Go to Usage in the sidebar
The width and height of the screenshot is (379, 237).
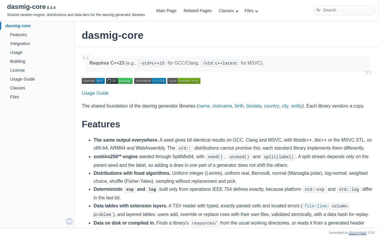pyautogui.click(x=16, y=52)
